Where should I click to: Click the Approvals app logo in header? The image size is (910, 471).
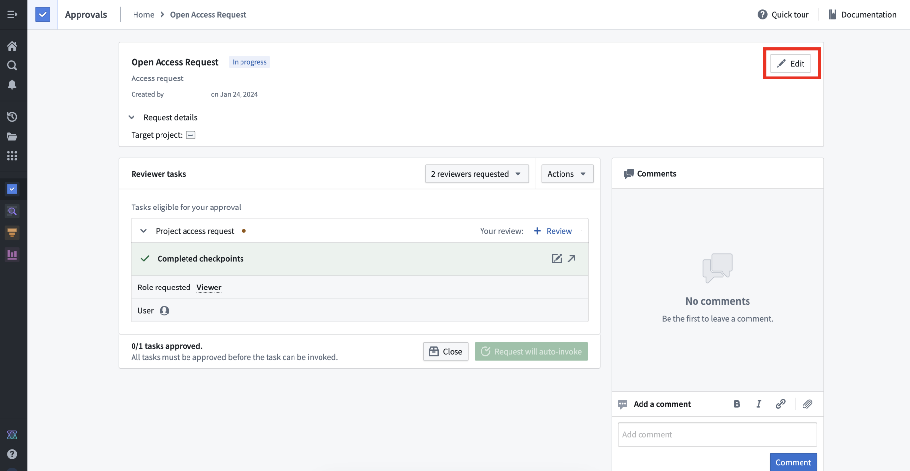[x=43, y=15]
